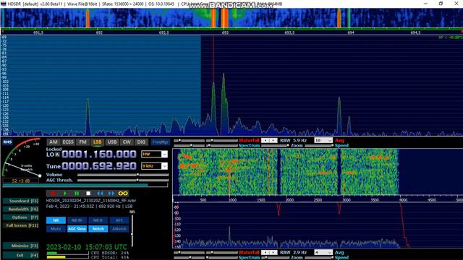Click the upper Spectrum label
This screenshot has height=260, width=463.
pyautogui.click(x=249, y=146)
